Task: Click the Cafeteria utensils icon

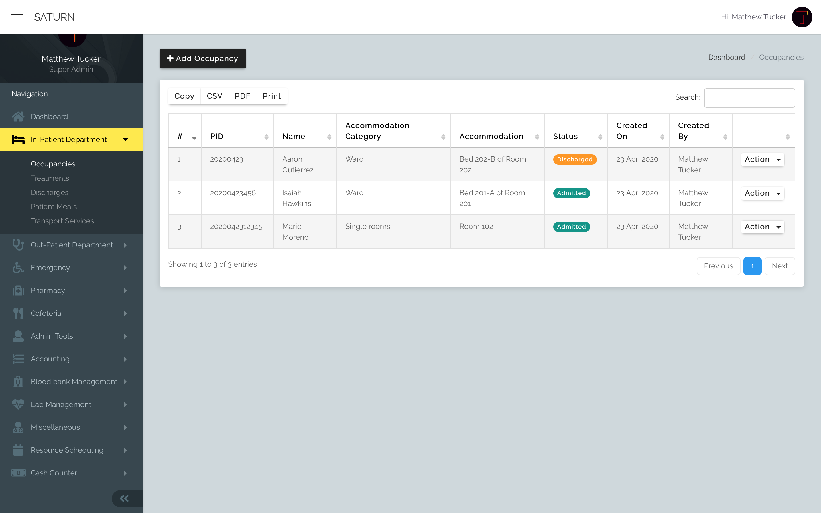Action: (x=18, y=313)
